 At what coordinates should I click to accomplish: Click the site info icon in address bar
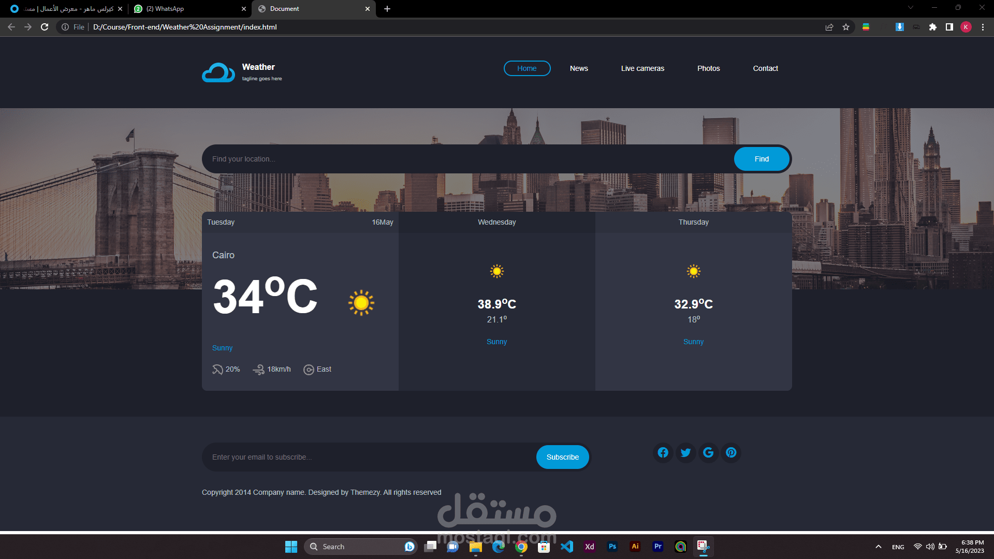[65, 27]
